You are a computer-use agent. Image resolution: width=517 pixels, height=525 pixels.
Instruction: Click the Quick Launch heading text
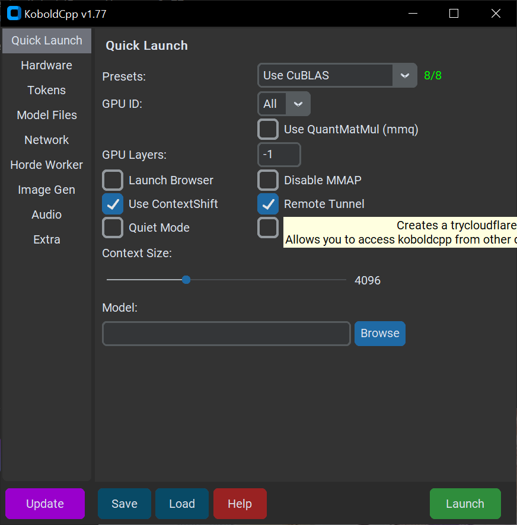coord(147,46)
